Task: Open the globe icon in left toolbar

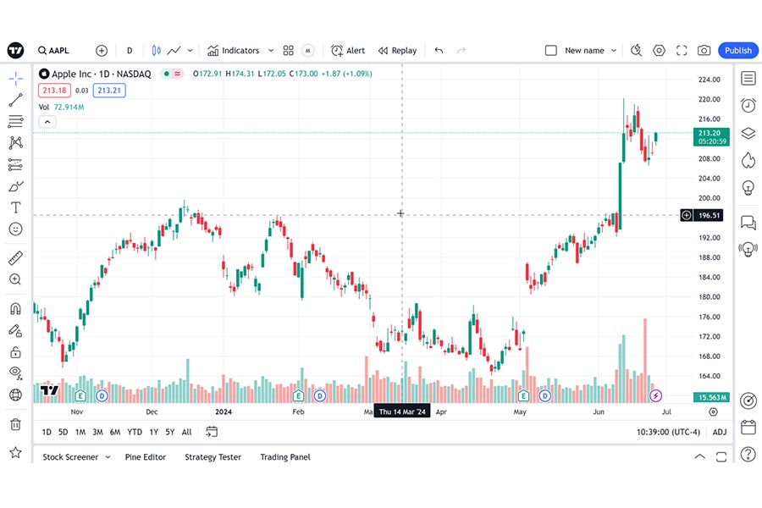Action: 15,395
